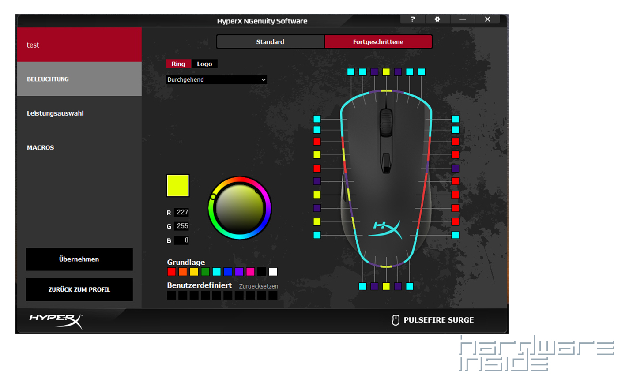618x375 pixels.
Task: Click the Pulsefire Surge mouse icon
Action: 396,320
